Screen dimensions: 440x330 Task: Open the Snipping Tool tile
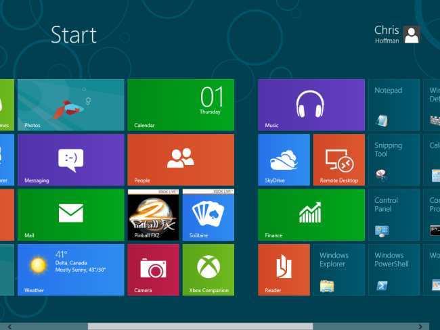394,160
